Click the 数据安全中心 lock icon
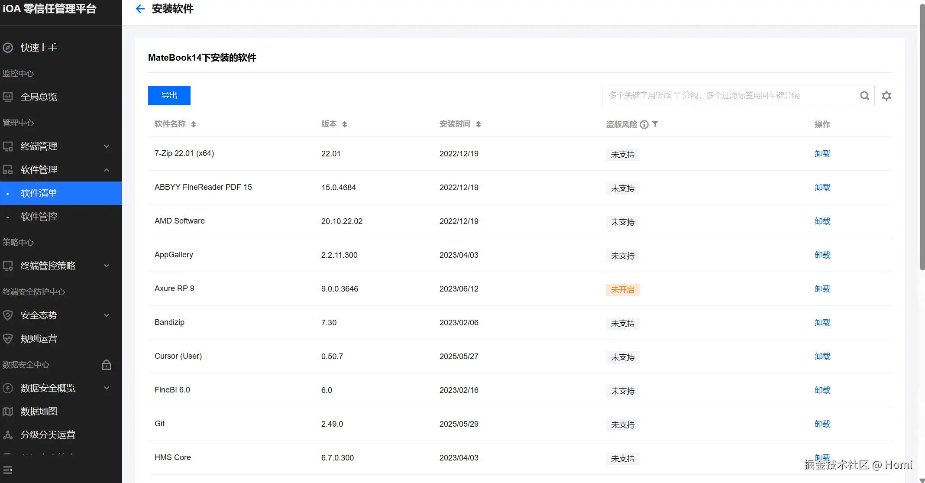Viewport: 925px width, 483px height. [x=107, y=365]
